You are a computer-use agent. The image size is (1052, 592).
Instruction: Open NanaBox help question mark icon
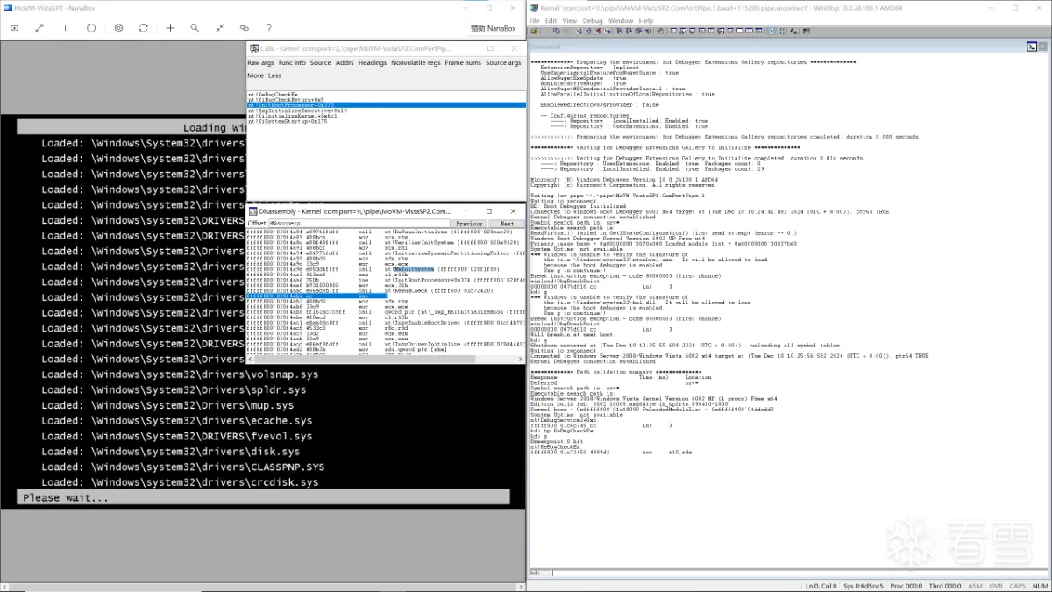269,28
